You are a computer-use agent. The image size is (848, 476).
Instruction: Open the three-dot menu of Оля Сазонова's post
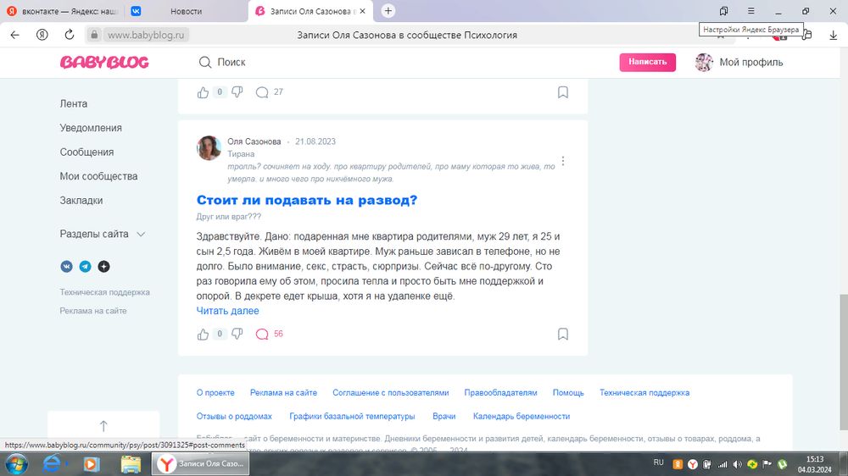(x=563, y=161)
